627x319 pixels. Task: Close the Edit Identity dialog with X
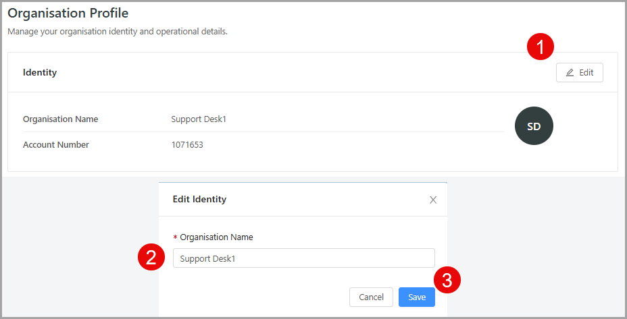click(x=433, y=200)
